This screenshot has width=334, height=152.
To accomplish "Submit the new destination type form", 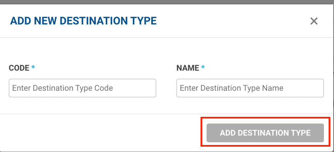I will click(265, 133).
